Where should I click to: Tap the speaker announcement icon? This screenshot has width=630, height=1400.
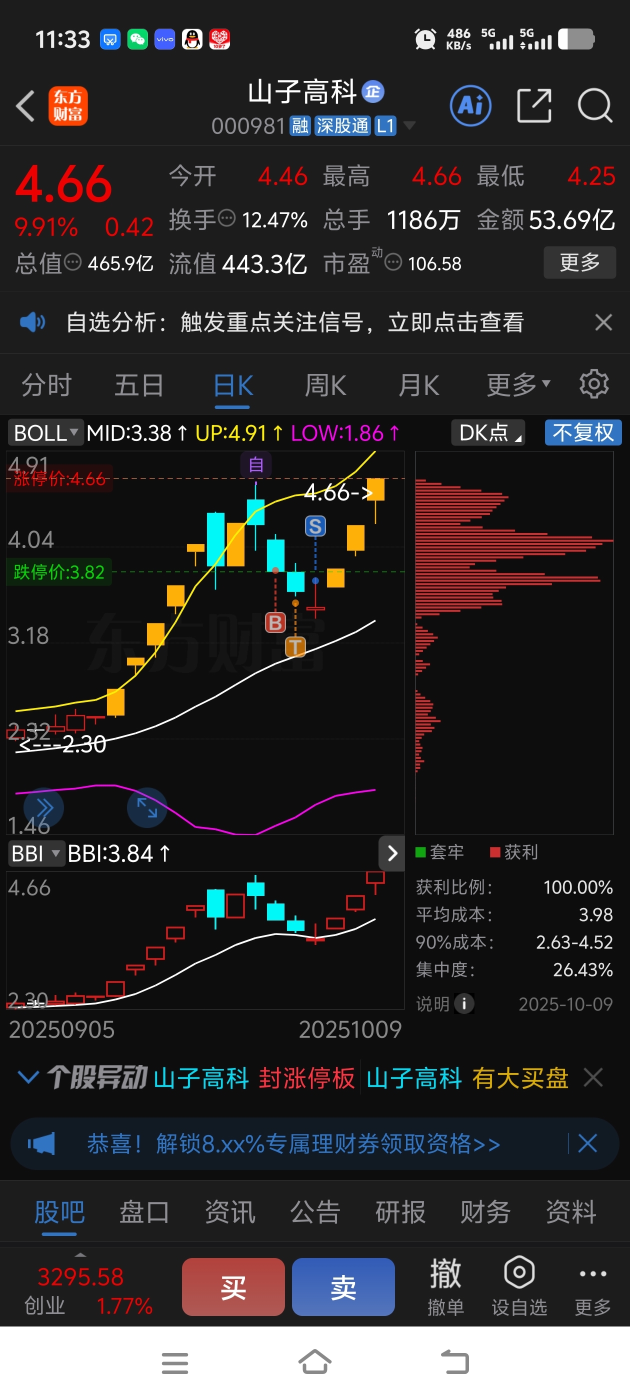pyautogui.click(x=32, y=322)
